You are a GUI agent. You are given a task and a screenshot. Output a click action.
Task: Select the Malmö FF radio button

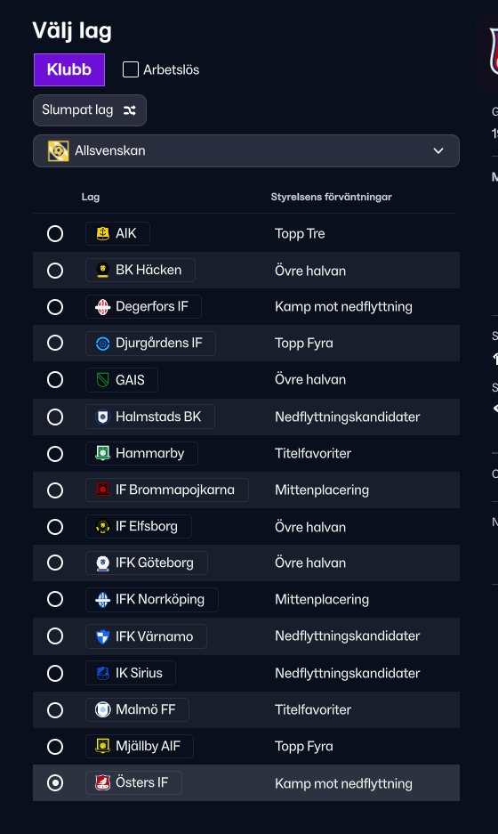click(55, 709)
